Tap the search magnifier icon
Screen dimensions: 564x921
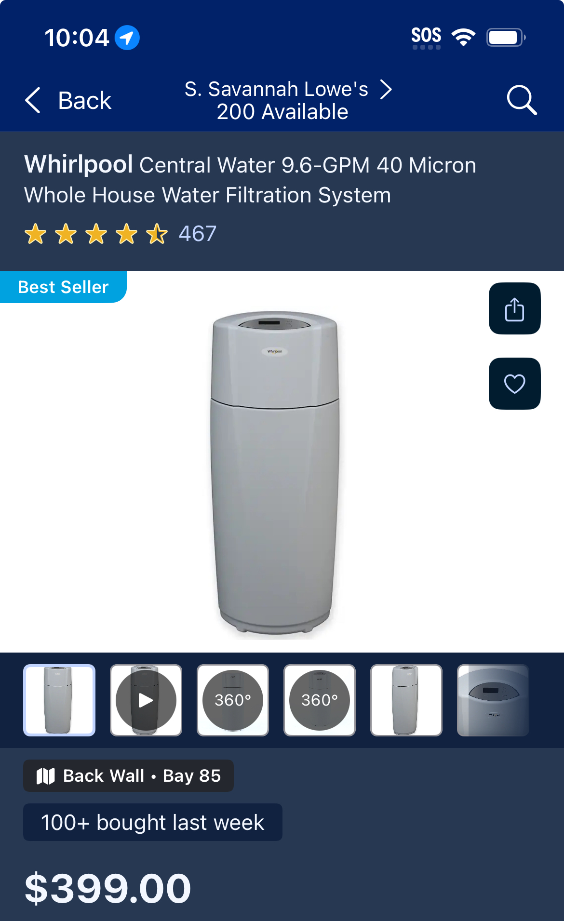pos(522,100)
